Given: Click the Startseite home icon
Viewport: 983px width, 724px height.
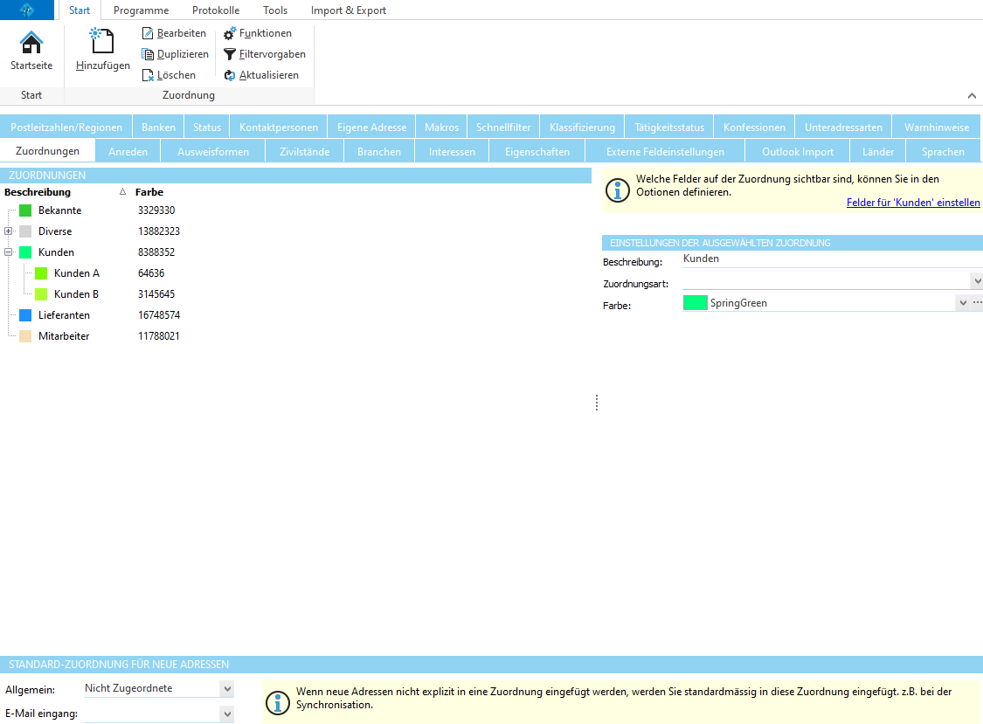Looking at the screenshot, I should pos(31,43).
